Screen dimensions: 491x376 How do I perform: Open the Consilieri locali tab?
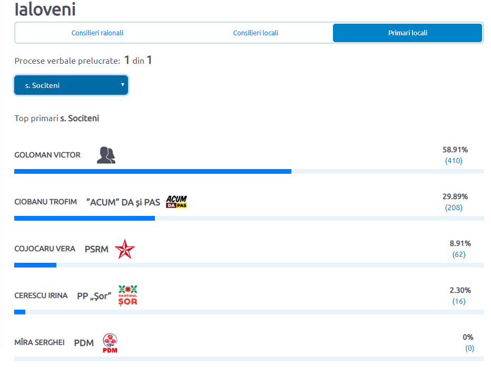256,33
